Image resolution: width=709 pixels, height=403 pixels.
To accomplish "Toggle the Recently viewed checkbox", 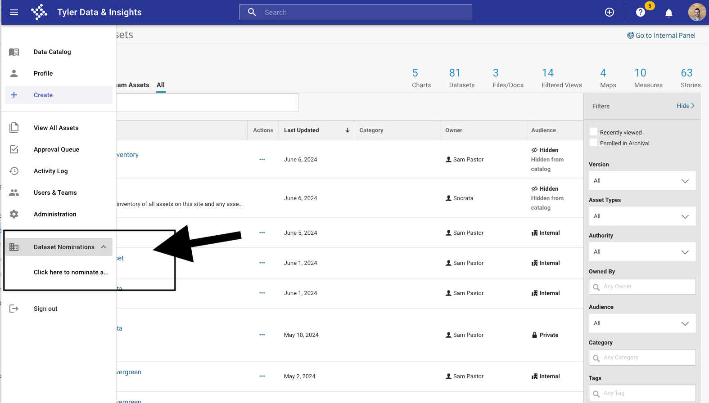I will pyautogui.click(x=593, y=132).
